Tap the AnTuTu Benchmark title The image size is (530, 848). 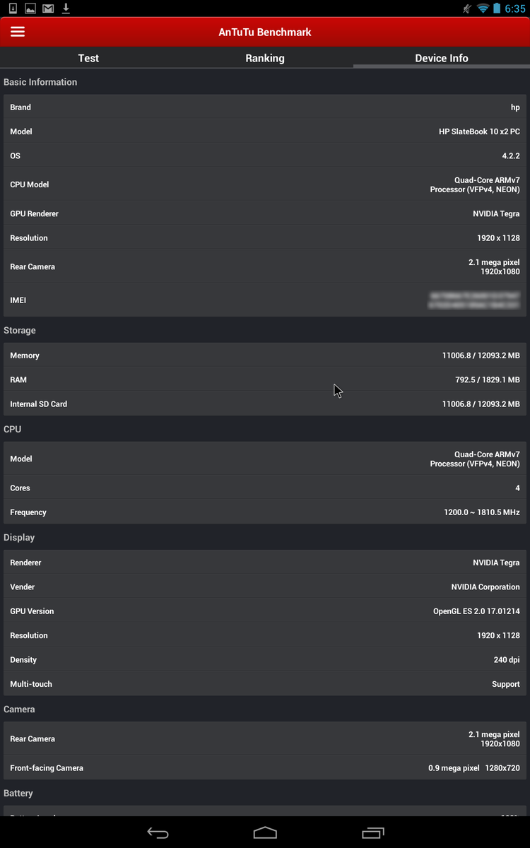(x=265, y=32)
